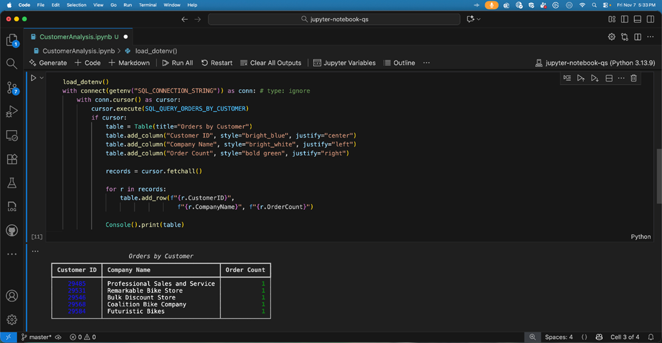Expand the run cell options dropdown arrow
Viewport: 662px width, 343px height.
[x=42, y=78]
